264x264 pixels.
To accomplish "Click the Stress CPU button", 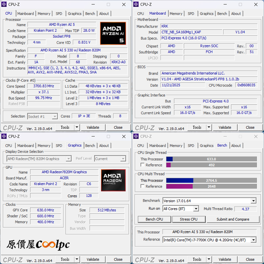I will pos(188,219).
